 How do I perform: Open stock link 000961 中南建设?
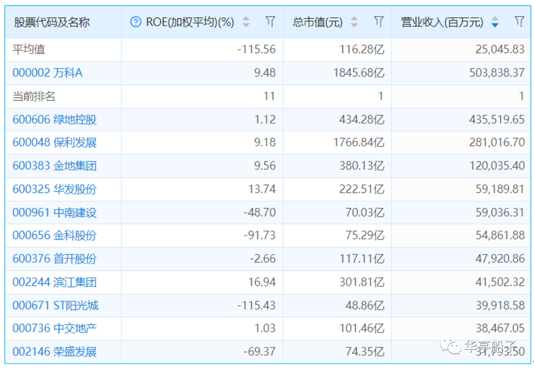[54, 212]
